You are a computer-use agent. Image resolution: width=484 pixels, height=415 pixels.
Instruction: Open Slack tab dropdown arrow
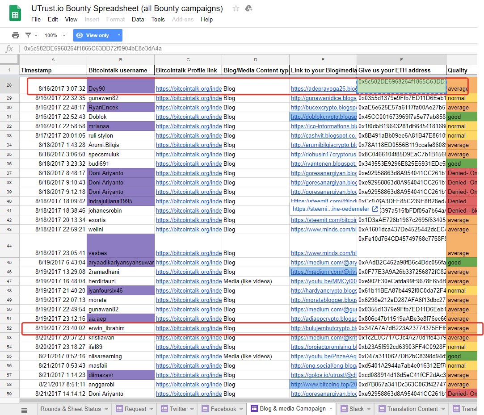tap(369, 409)
